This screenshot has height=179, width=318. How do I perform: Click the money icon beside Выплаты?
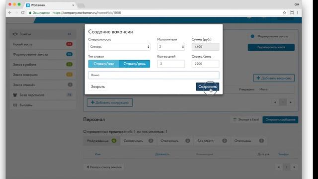point(15,105)
